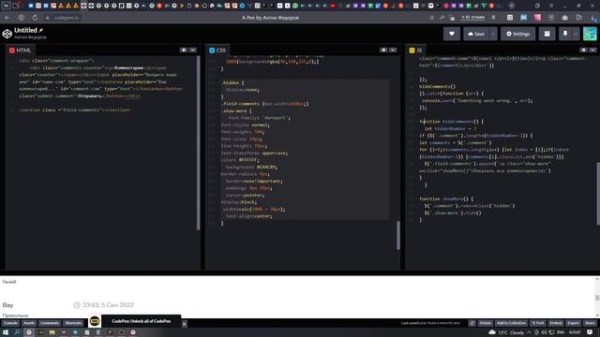
Task: Open the pen in a new window icon
Action: coord(472,323)
